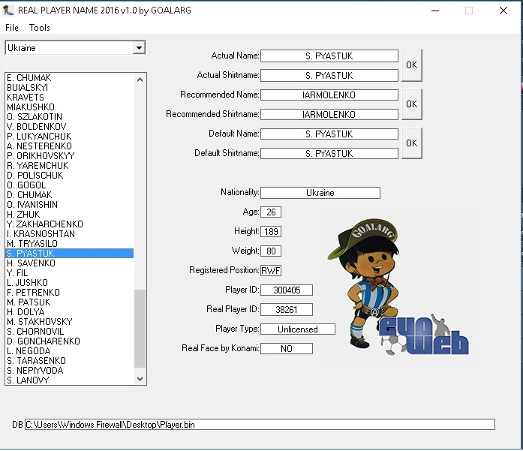Click the Player ID field 300405
The image size is (523, 451).
point(287,290)
